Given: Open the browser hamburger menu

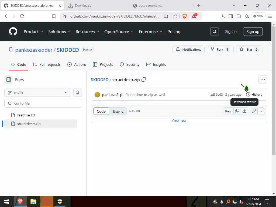Looking at the screenshot, I should point(270,16).
